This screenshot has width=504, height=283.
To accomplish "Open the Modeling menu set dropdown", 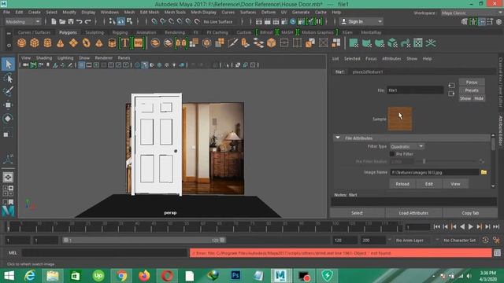I will [x=23, y=22].
